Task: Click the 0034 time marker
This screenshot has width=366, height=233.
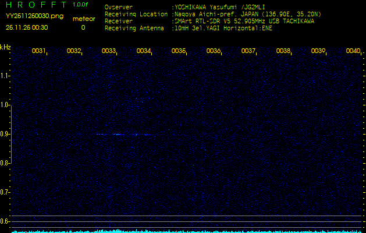Action: click(x=144, y=51)
